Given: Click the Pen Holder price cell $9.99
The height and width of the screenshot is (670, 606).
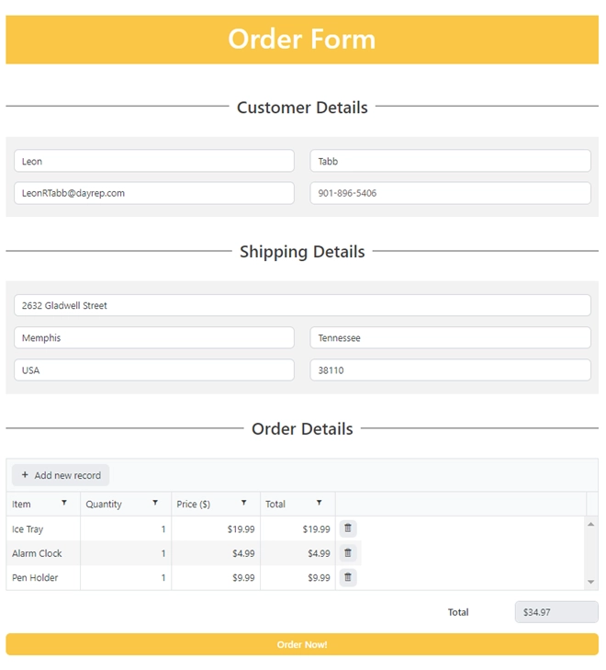Looking at the screenshot, I should point(216,578).
